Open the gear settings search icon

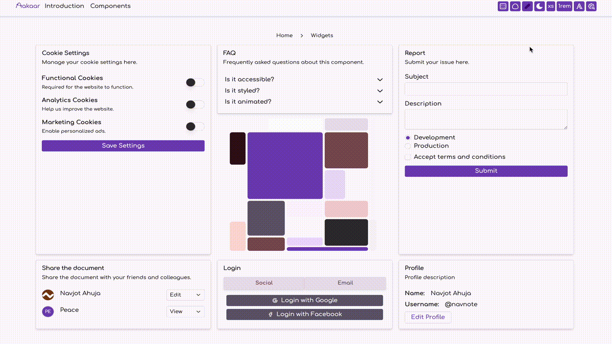(x=591, y=6)
